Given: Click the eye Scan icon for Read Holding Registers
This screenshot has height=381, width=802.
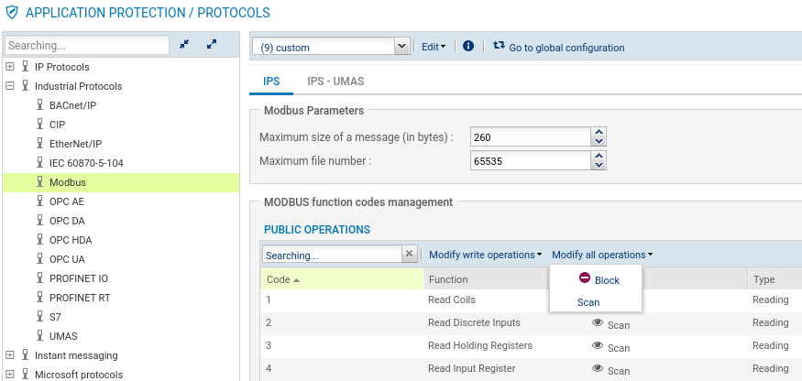Looking at the screenshot, I should point(598,345).
